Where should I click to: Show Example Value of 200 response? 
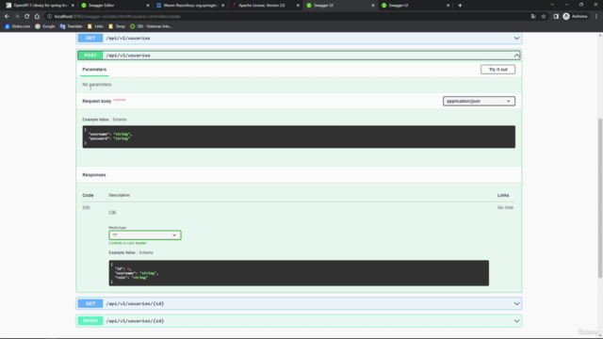(x=122, y=252)
